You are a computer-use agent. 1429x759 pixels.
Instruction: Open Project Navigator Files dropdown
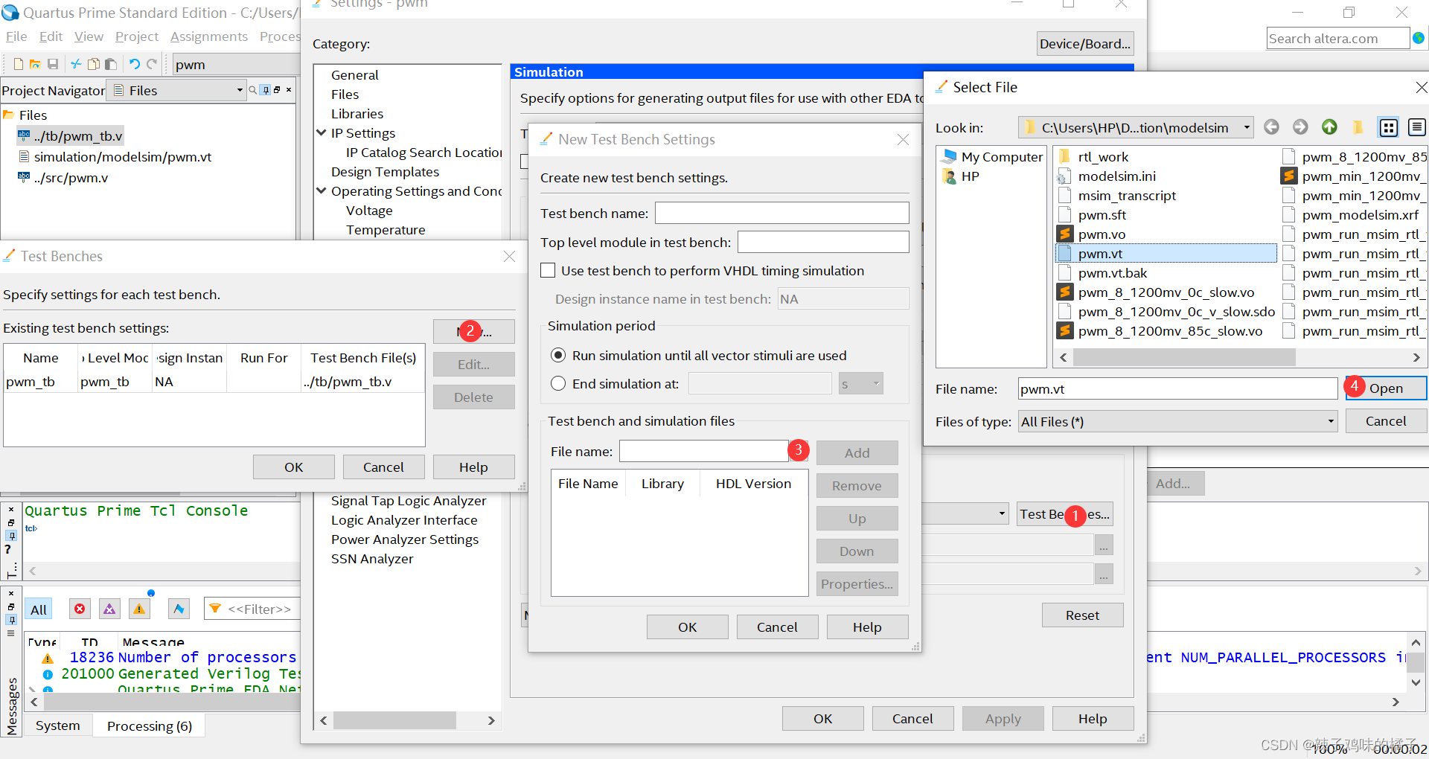240,90
